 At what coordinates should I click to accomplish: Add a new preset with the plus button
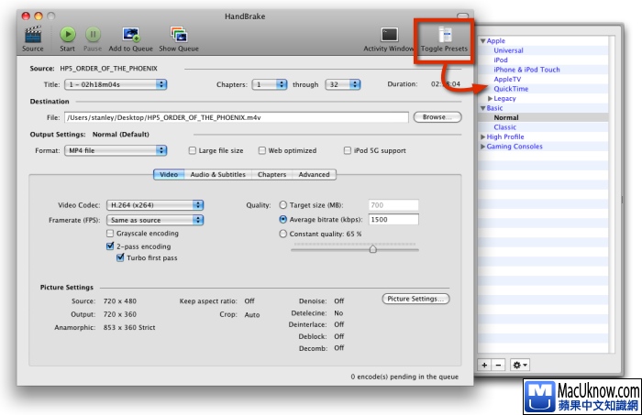[484, 365]
